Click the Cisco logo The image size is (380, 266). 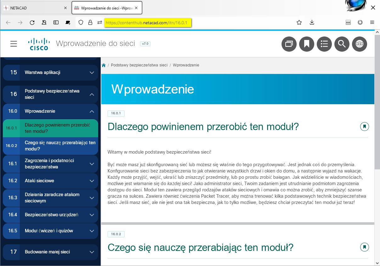click(39, 44)
